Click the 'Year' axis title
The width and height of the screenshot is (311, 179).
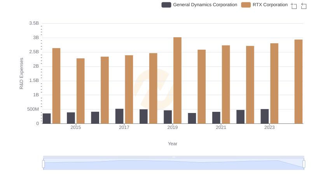click(x=173, y=144)
